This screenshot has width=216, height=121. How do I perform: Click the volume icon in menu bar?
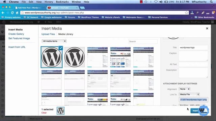tap(161, 2)
